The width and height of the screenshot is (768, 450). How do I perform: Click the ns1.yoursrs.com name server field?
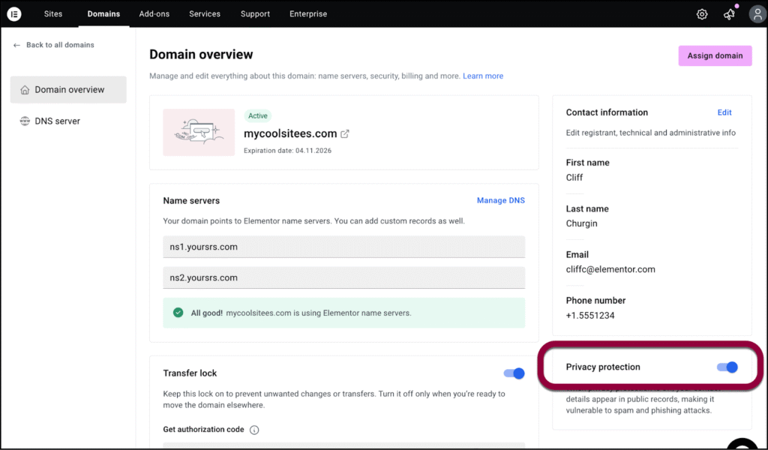pos(343,247)
